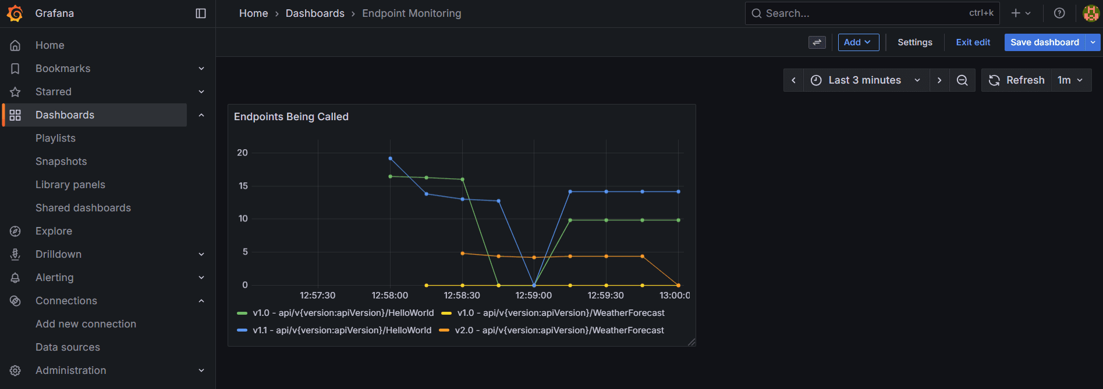Shift time range backward arrow
1103x389 pixels.
click(793, 80)
